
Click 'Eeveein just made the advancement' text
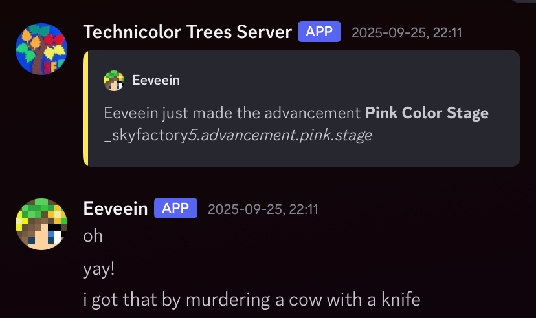[232, 113]
